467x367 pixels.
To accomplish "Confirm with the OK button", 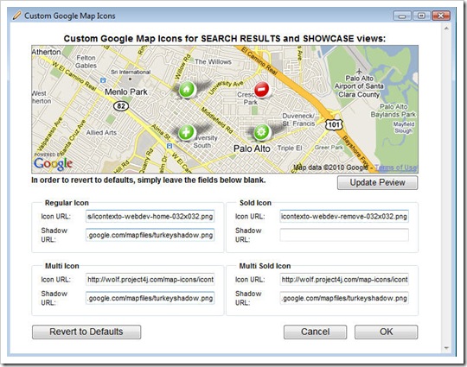I will click(x=386, y=332).
